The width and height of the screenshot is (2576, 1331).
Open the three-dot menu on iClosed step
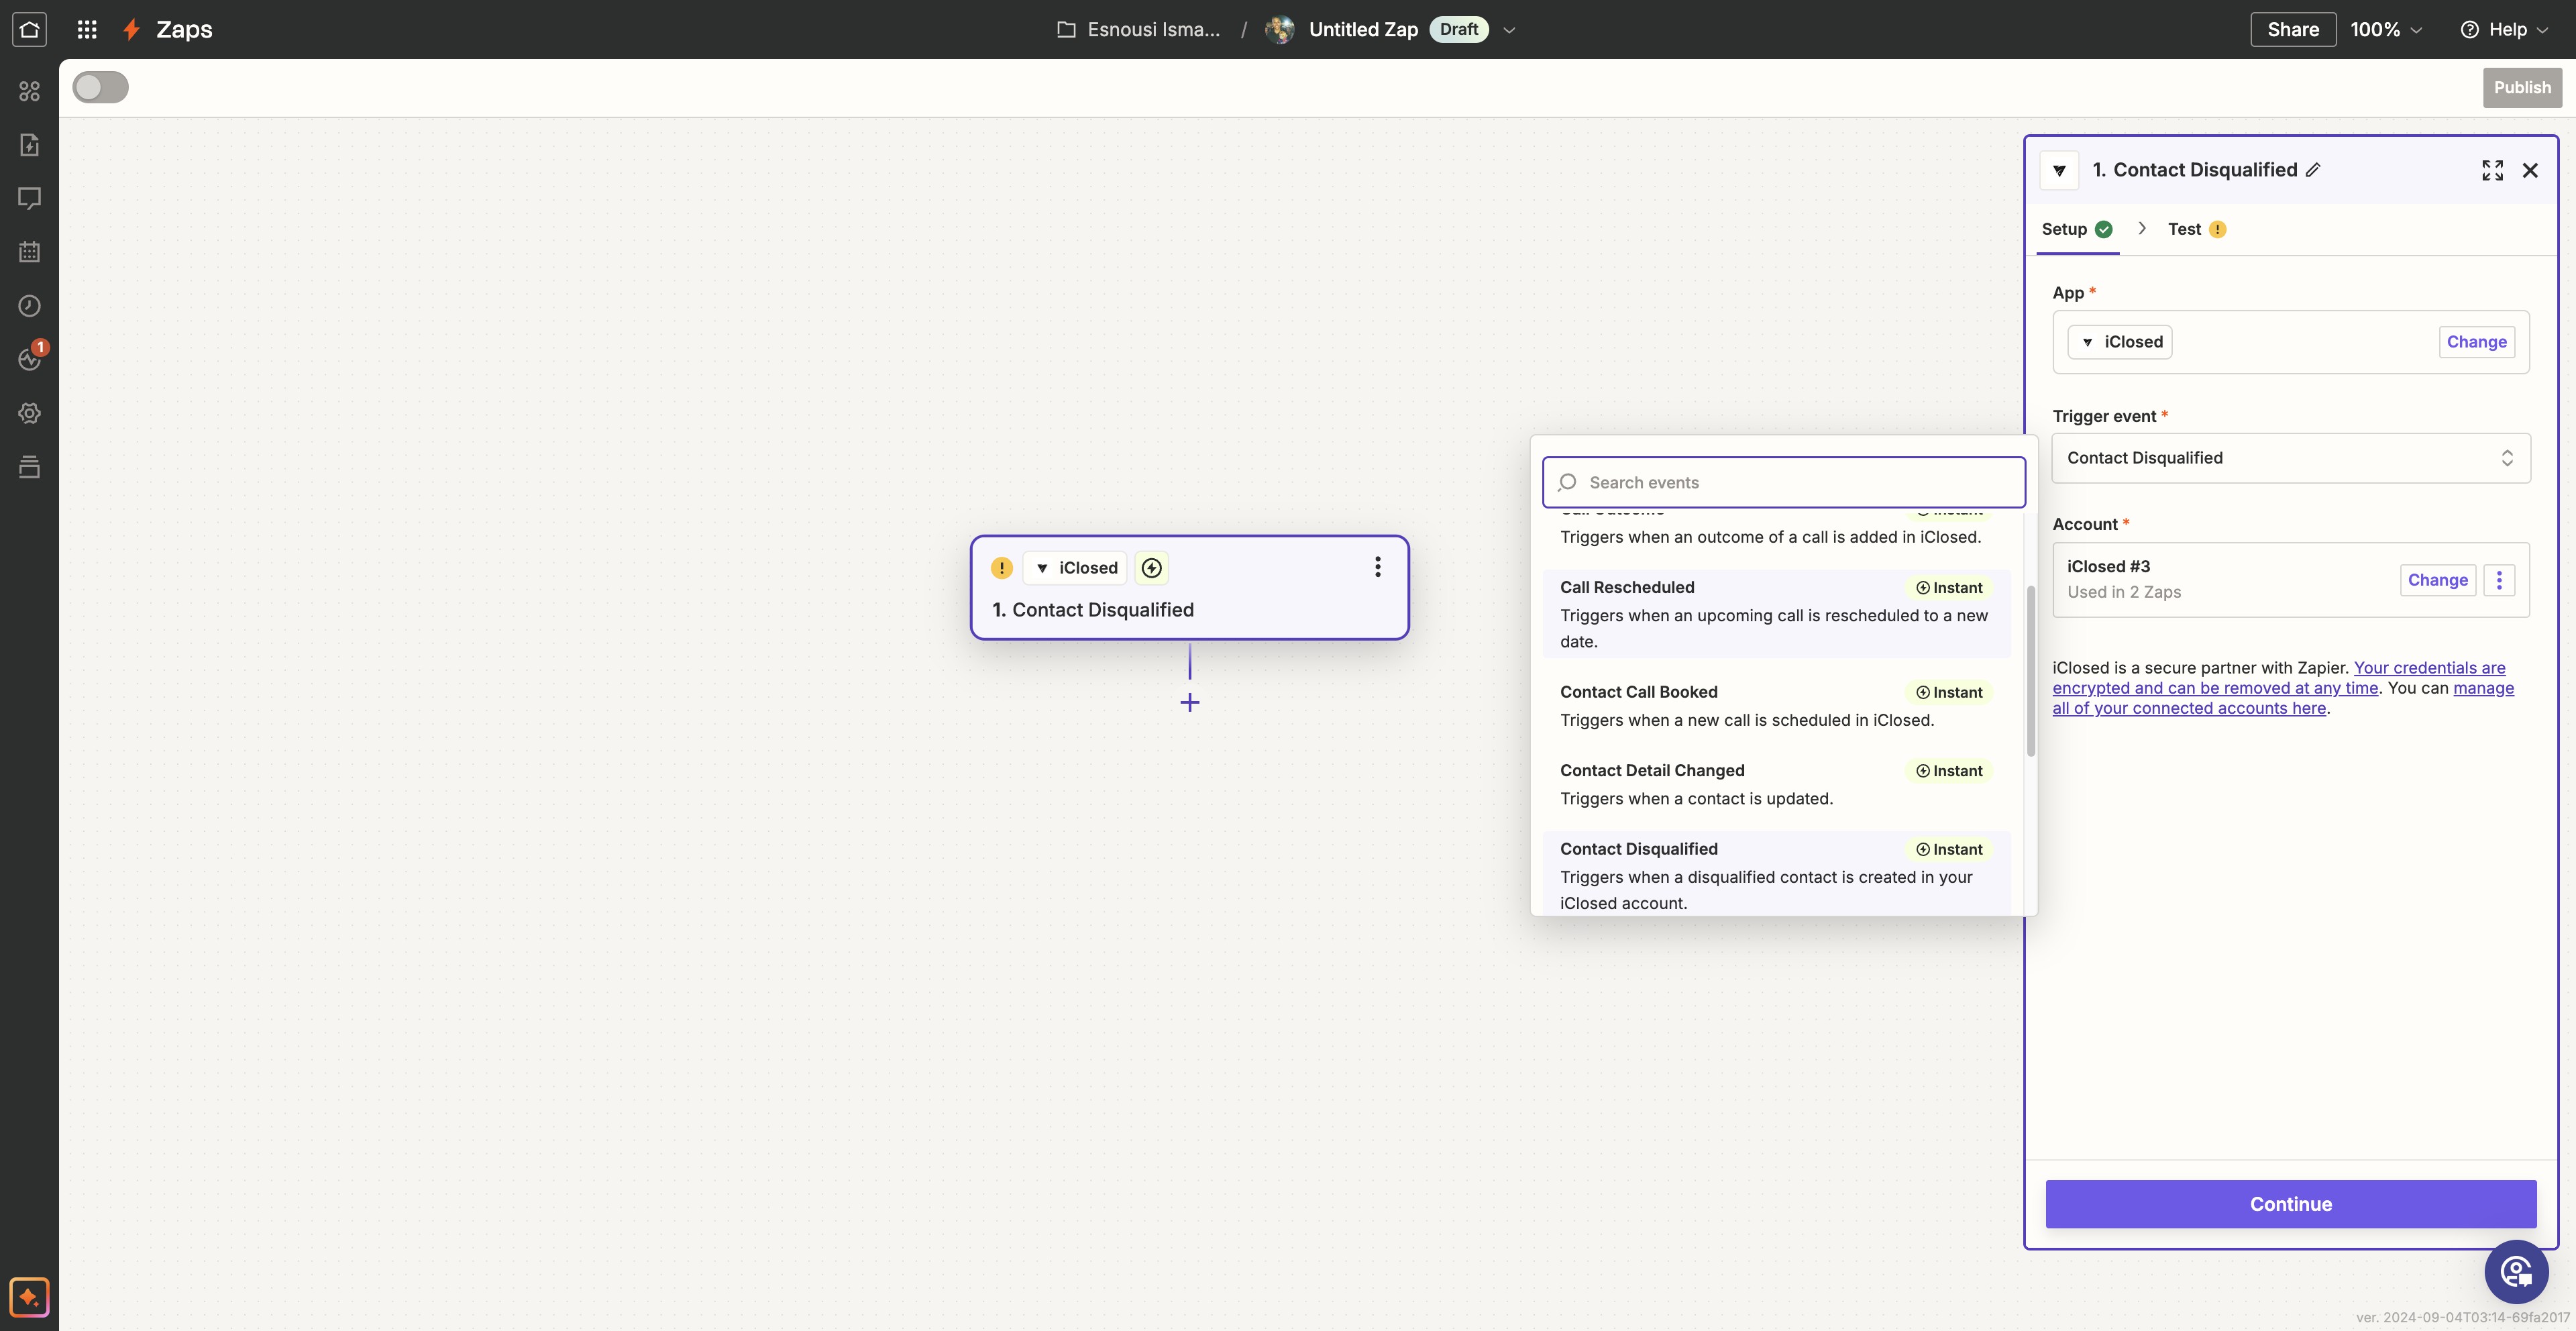[x=1377, y=567]
